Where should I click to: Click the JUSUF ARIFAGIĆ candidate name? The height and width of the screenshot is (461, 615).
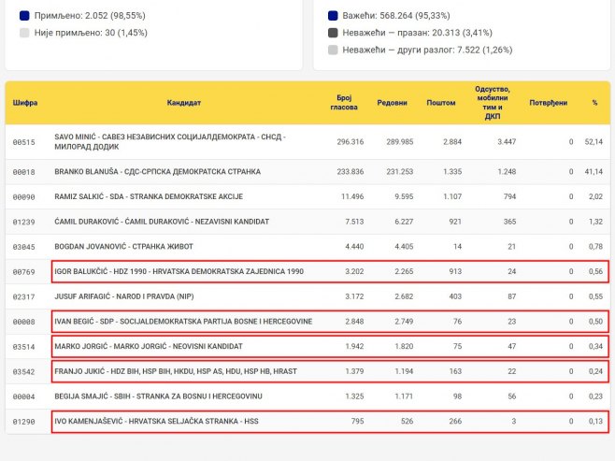point(124,296)
